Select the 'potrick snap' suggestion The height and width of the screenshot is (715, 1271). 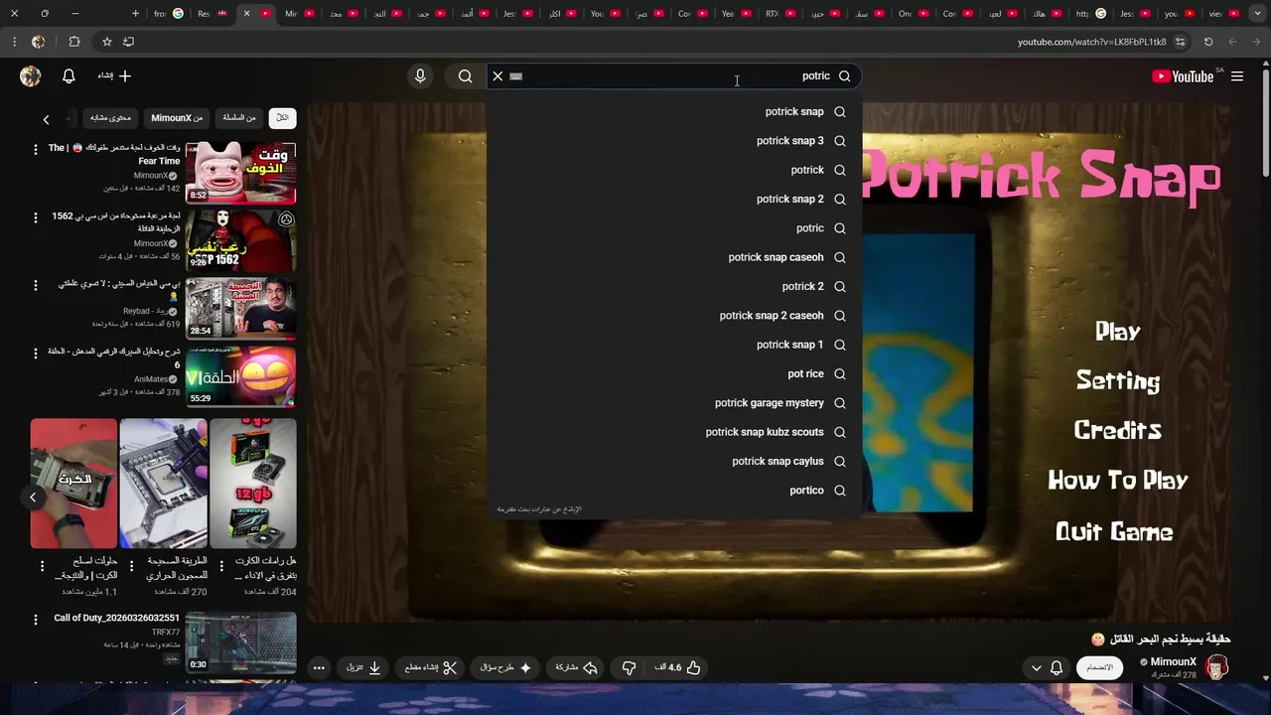click(673, 112)
